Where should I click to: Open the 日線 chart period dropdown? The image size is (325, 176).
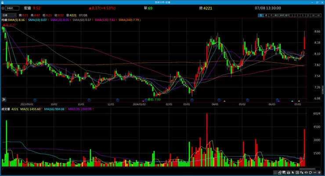tap(9, 15)
